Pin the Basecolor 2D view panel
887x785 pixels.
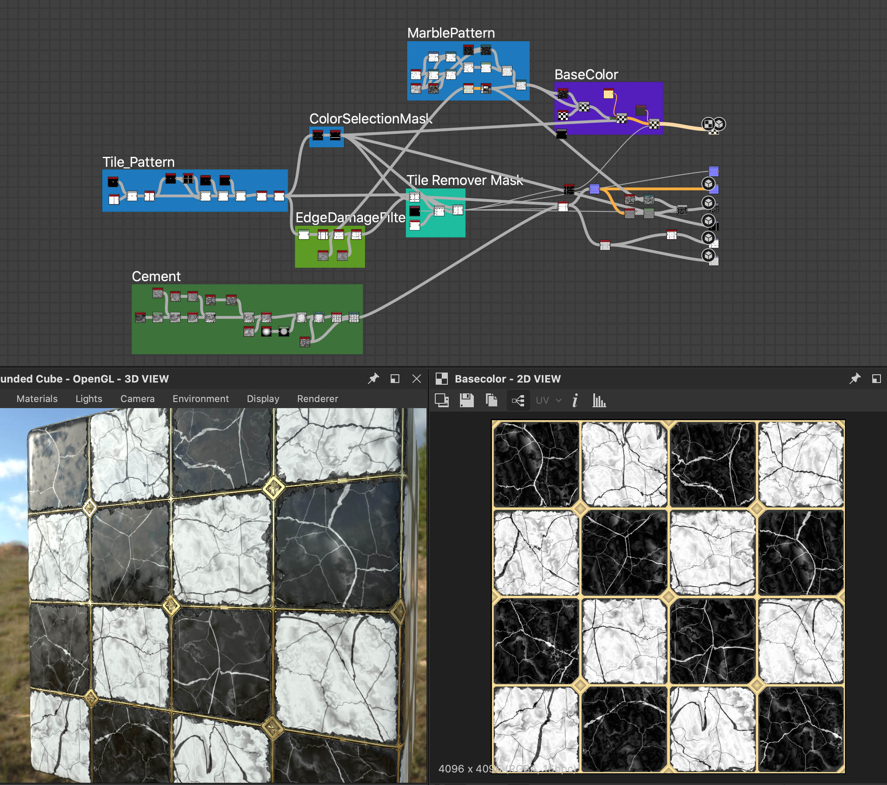pos(855,379)
